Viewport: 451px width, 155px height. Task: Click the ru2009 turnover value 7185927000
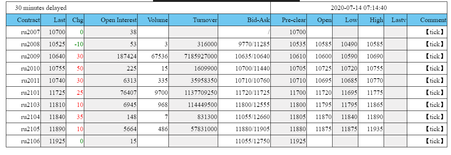(x=201, y=56)
